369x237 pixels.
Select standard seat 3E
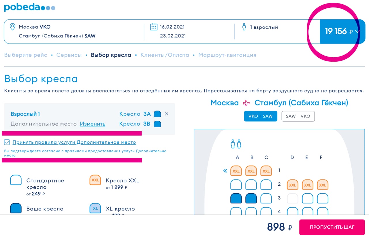point(308,198)
